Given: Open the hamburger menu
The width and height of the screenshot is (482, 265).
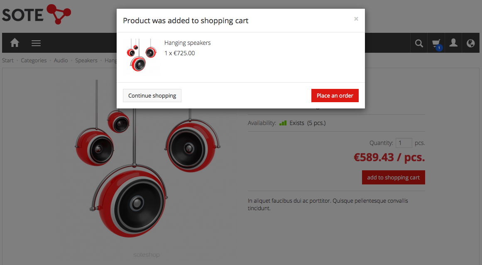Looking at the screenshot, I should tap(36, 43).
